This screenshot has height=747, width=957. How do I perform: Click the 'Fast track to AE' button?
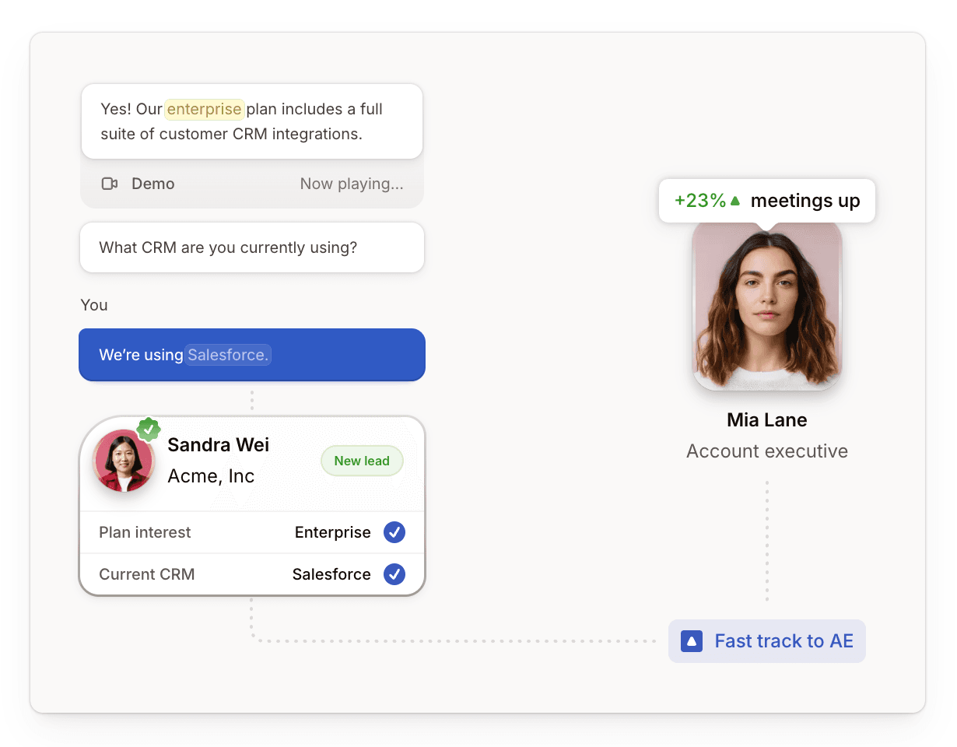tap(766, 640)
